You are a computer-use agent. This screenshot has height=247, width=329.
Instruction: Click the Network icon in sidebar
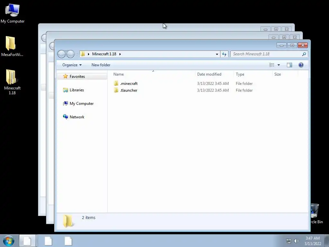coord(66,117)
